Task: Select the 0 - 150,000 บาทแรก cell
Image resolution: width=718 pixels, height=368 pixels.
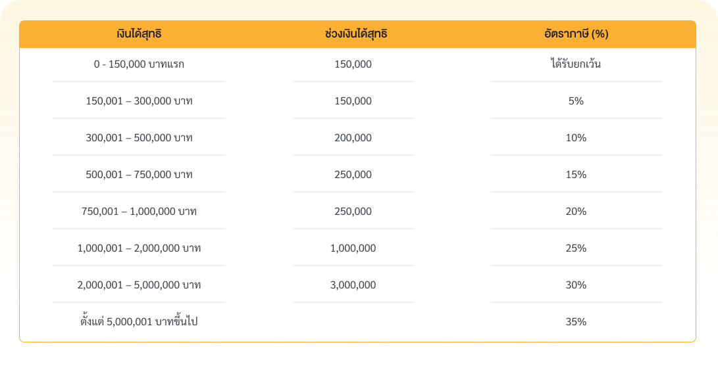Action: coord(139,64)
